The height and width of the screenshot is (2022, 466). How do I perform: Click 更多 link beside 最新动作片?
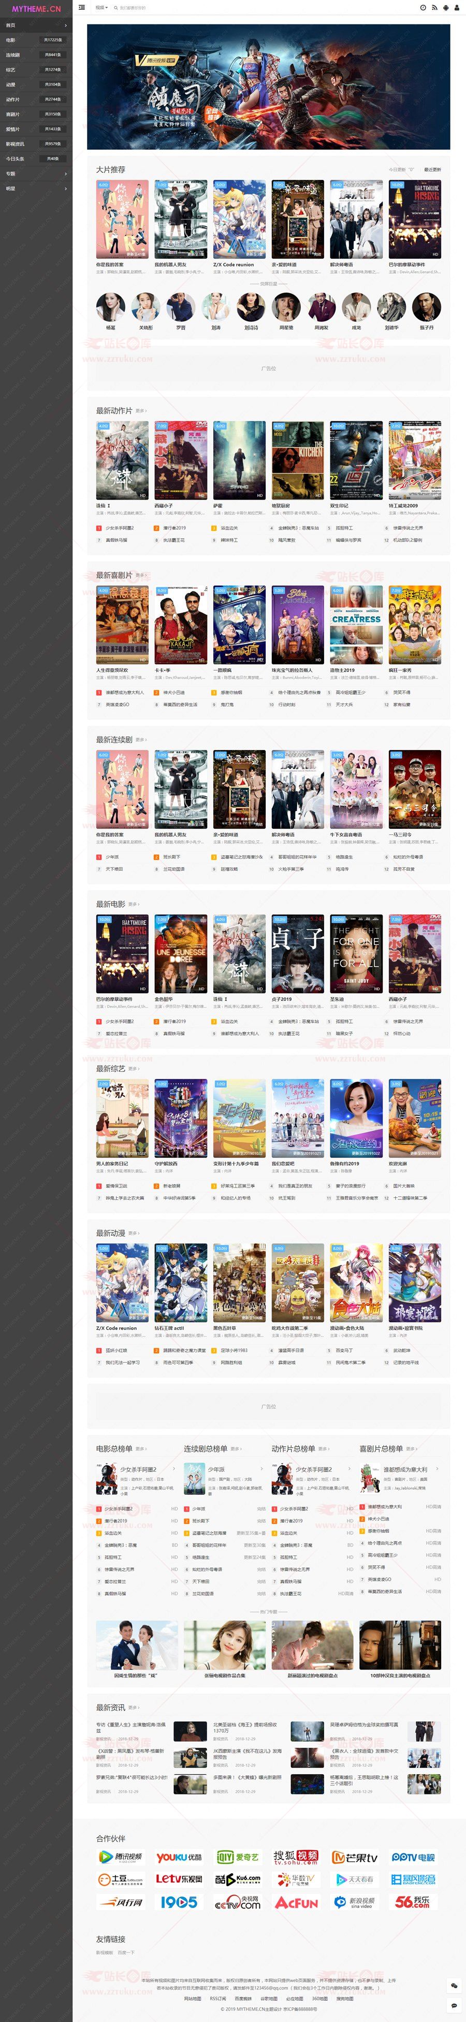(140, 411)
